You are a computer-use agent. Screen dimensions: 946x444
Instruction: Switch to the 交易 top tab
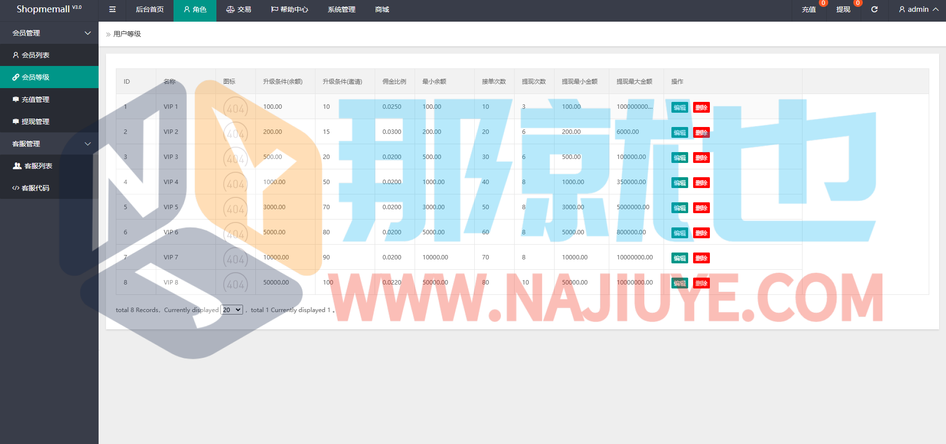239,9
